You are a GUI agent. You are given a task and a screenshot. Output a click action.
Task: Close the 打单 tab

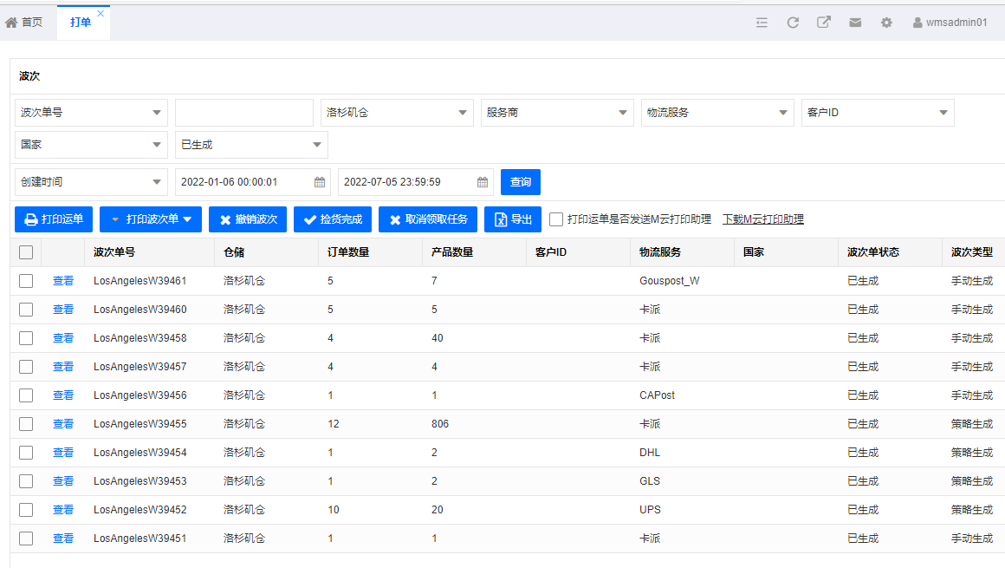coord(100,14)
